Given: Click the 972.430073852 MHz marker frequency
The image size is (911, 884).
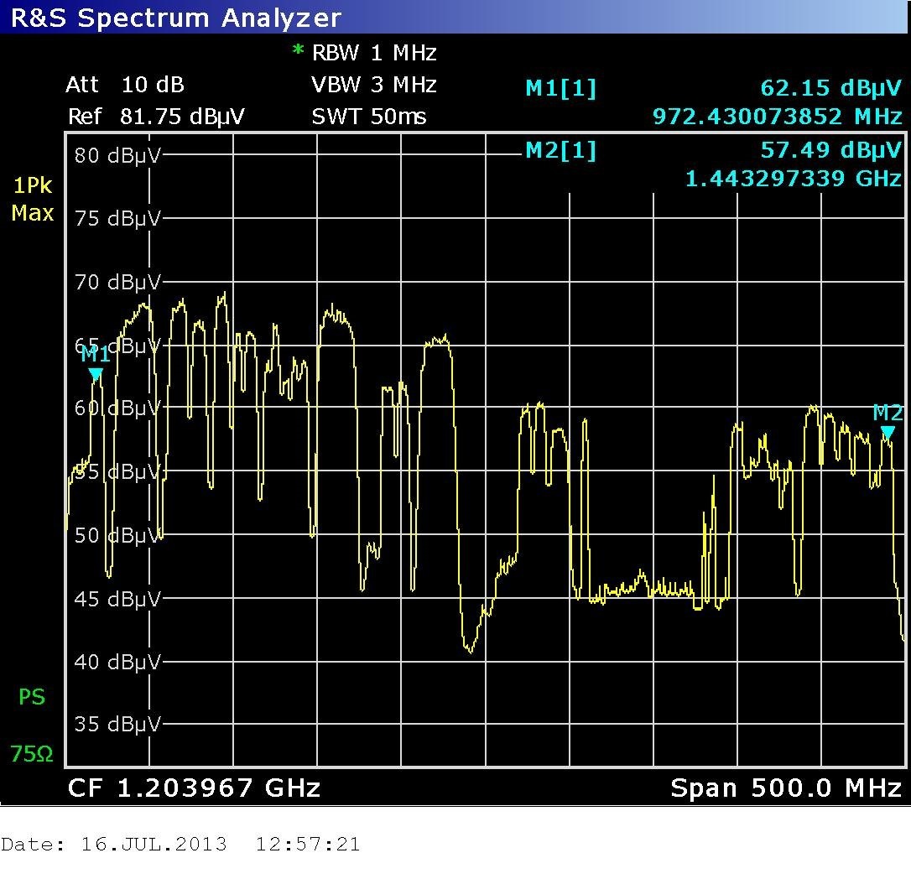Looking at the screenshot, I should tap(777, 117).
